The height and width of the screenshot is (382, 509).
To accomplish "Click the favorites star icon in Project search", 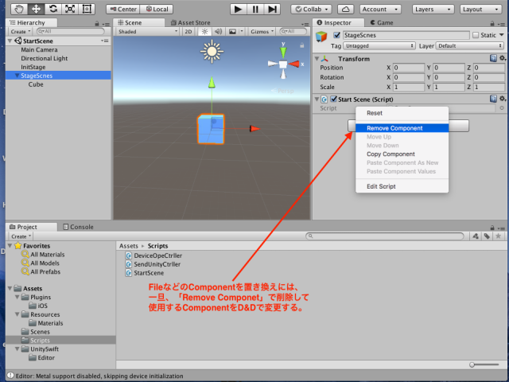I will (498, 236).
